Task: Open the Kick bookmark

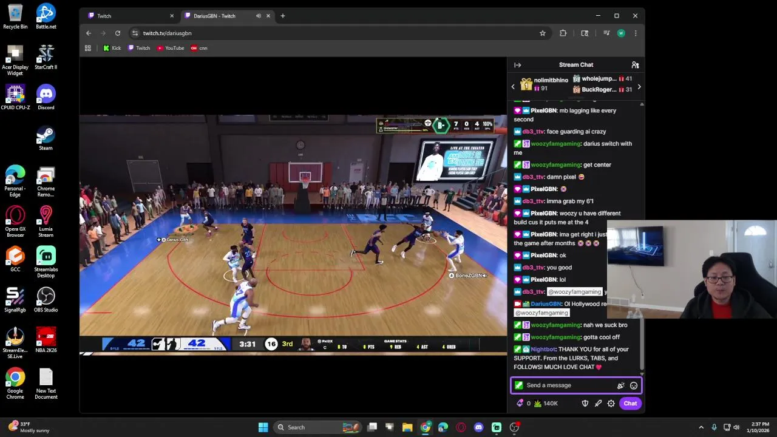Action: coord(112,48)
